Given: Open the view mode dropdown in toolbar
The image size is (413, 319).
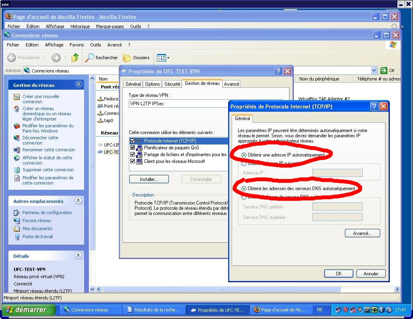Looking at the screenshot, I should tap(163, 58).
